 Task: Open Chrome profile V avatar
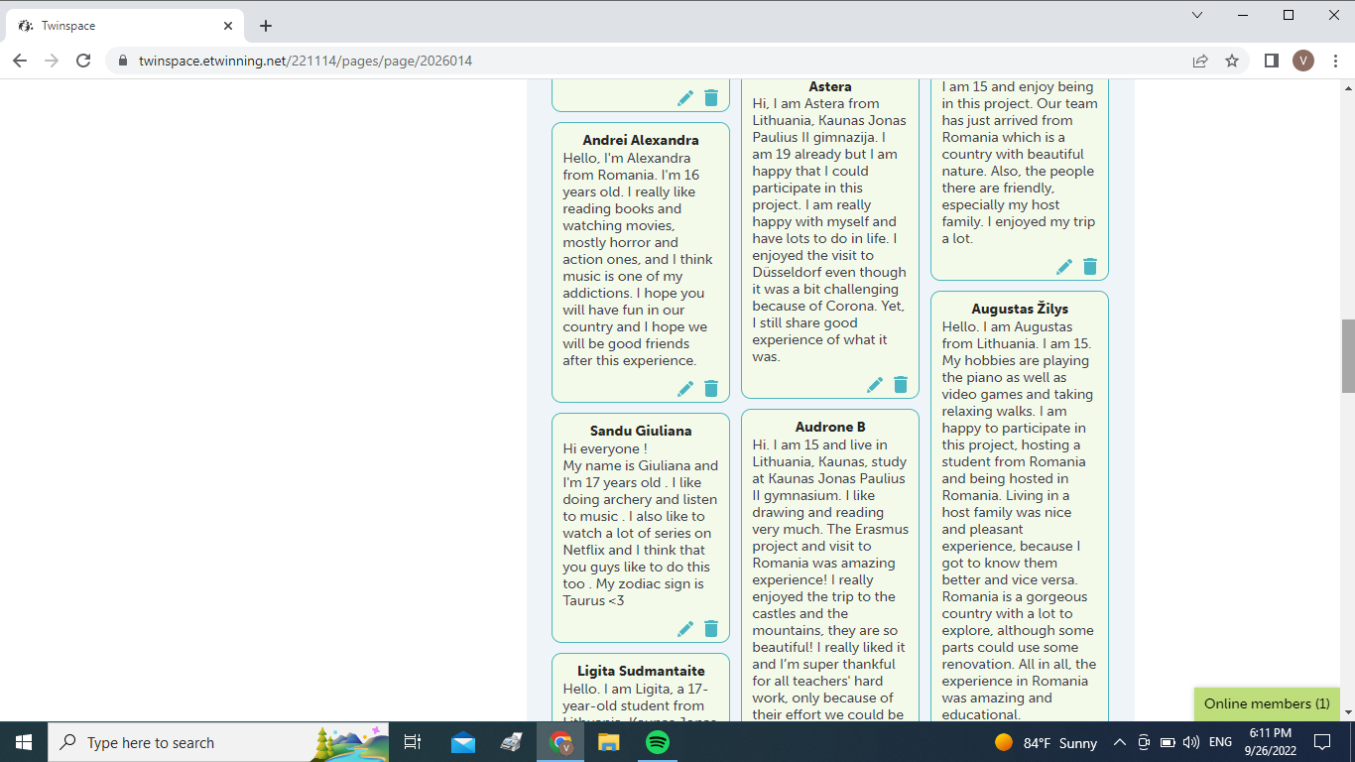click(1303, 61)
